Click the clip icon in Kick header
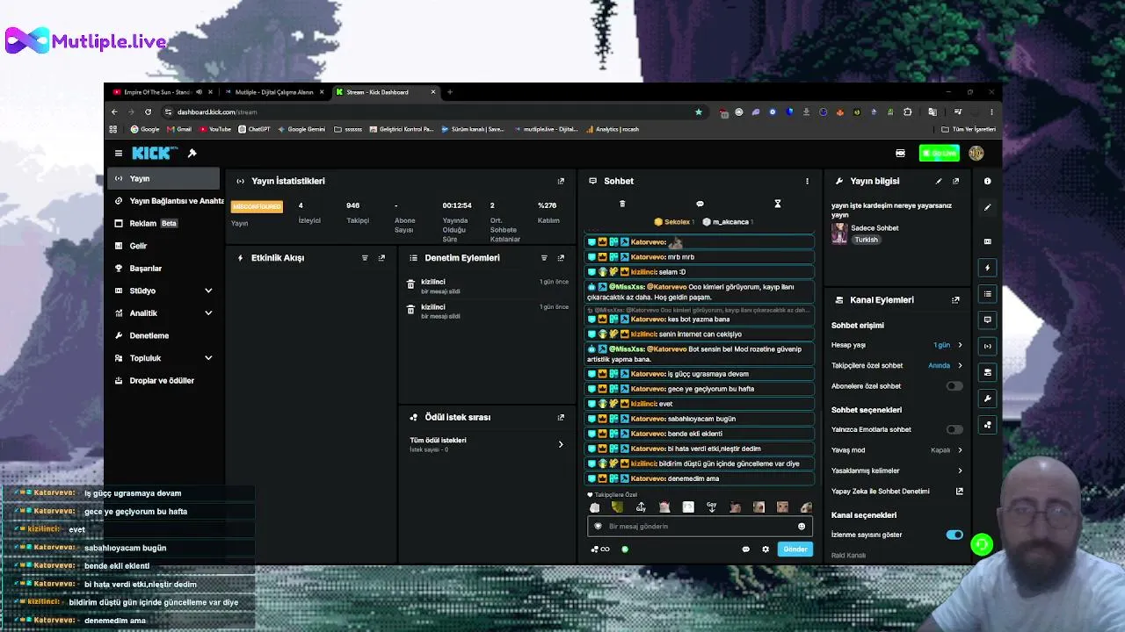1125x632 pixels. pyautogui.click(x=900, y=154)
